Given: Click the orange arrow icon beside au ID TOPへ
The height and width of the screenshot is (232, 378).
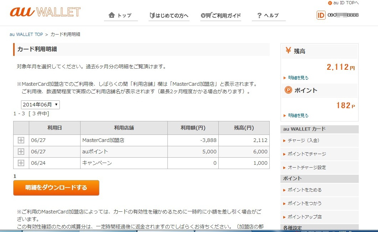Looking at the screenshot, I should (330, 3).
